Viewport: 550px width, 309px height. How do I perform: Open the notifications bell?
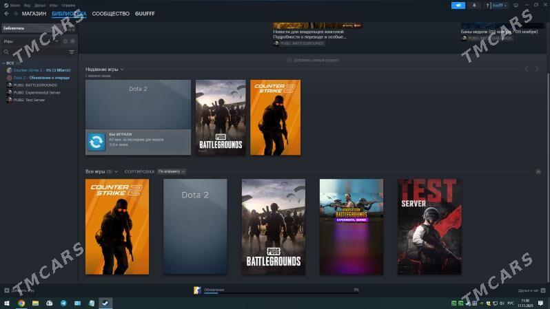[x=474, y=5]
